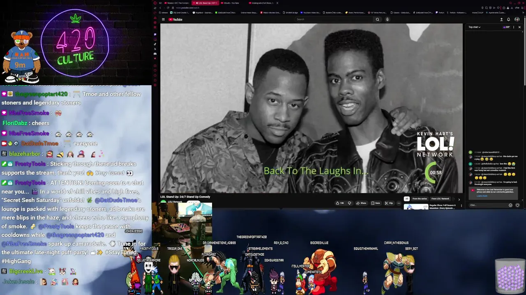This screenshot has width=526, height=295.
Task: Open the emoji picker in chat input
Action: click(x=510, y=205)
